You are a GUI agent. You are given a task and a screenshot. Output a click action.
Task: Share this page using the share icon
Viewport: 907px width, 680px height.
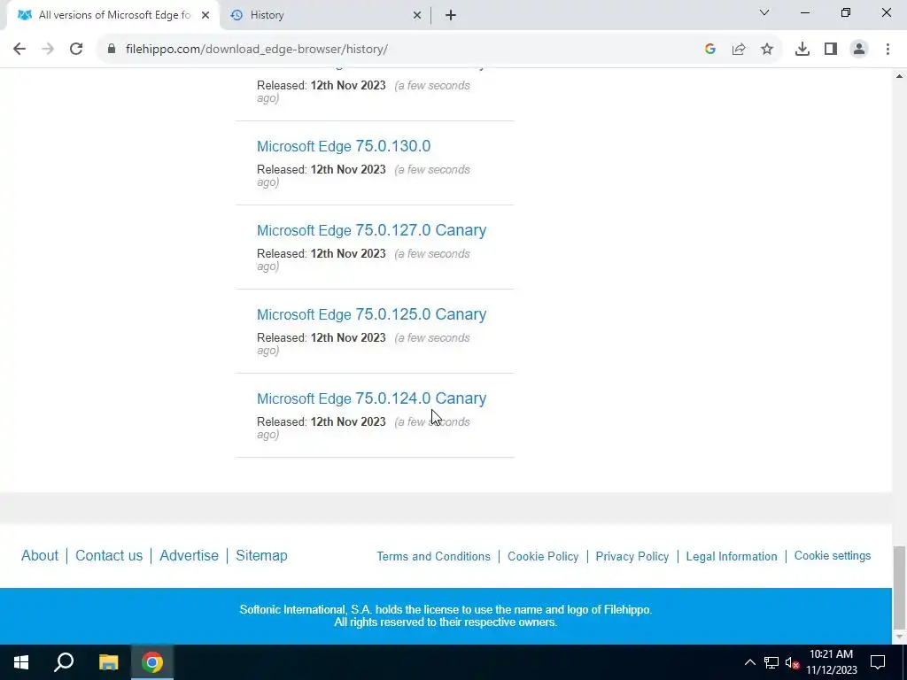(739, 50)
